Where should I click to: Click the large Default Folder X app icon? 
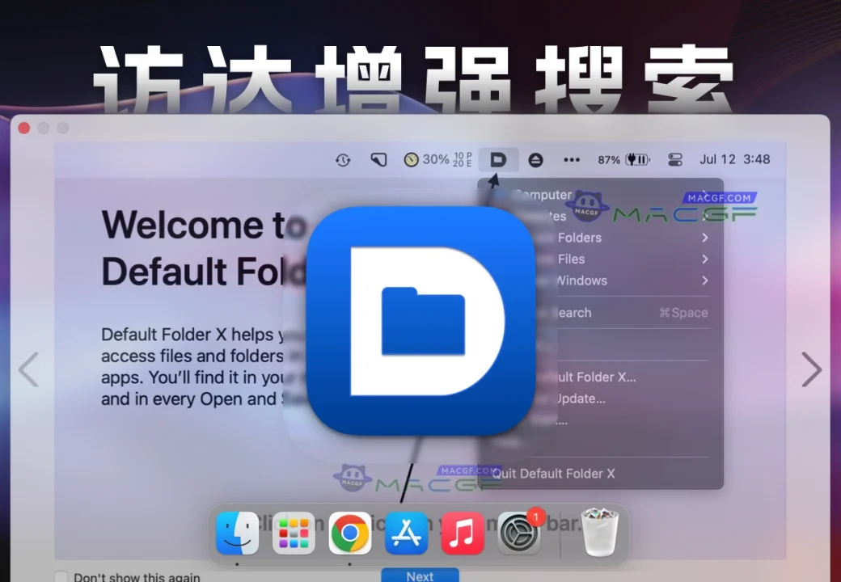pos(421,321)
